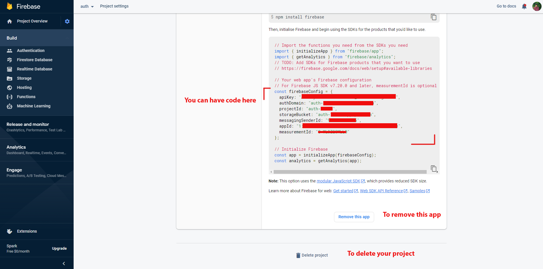Open Realtime Database section

point(34,69)
